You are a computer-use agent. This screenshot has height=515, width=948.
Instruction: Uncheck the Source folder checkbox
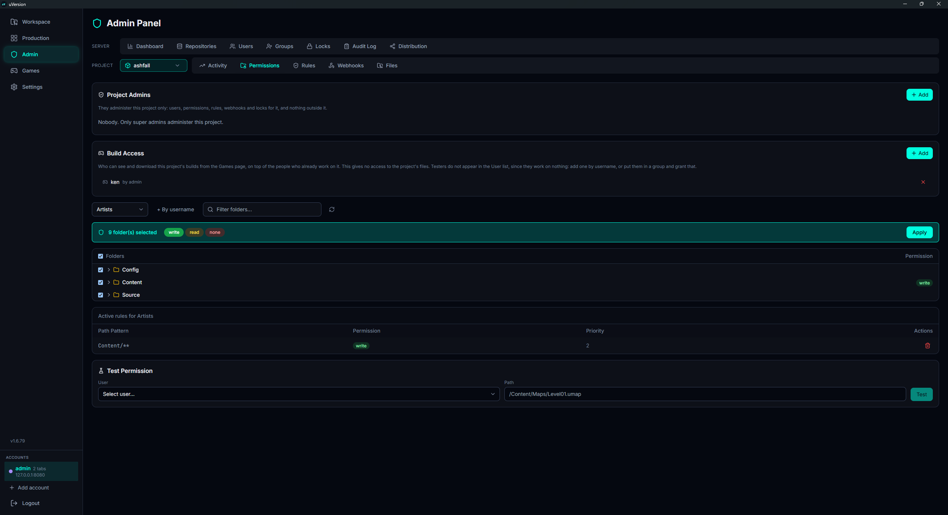pos(100,295)
